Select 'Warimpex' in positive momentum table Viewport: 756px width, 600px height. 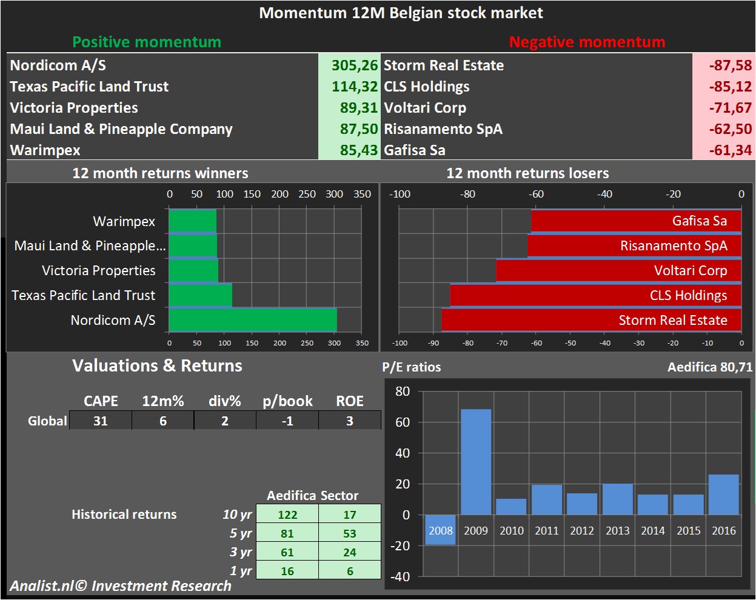coord(45,150)
